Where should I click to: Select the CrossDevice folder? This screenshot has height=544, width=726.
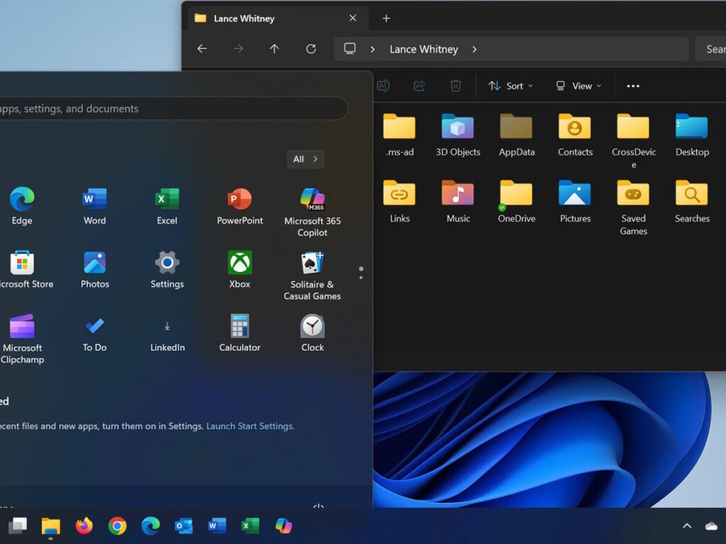click(633, 141)
